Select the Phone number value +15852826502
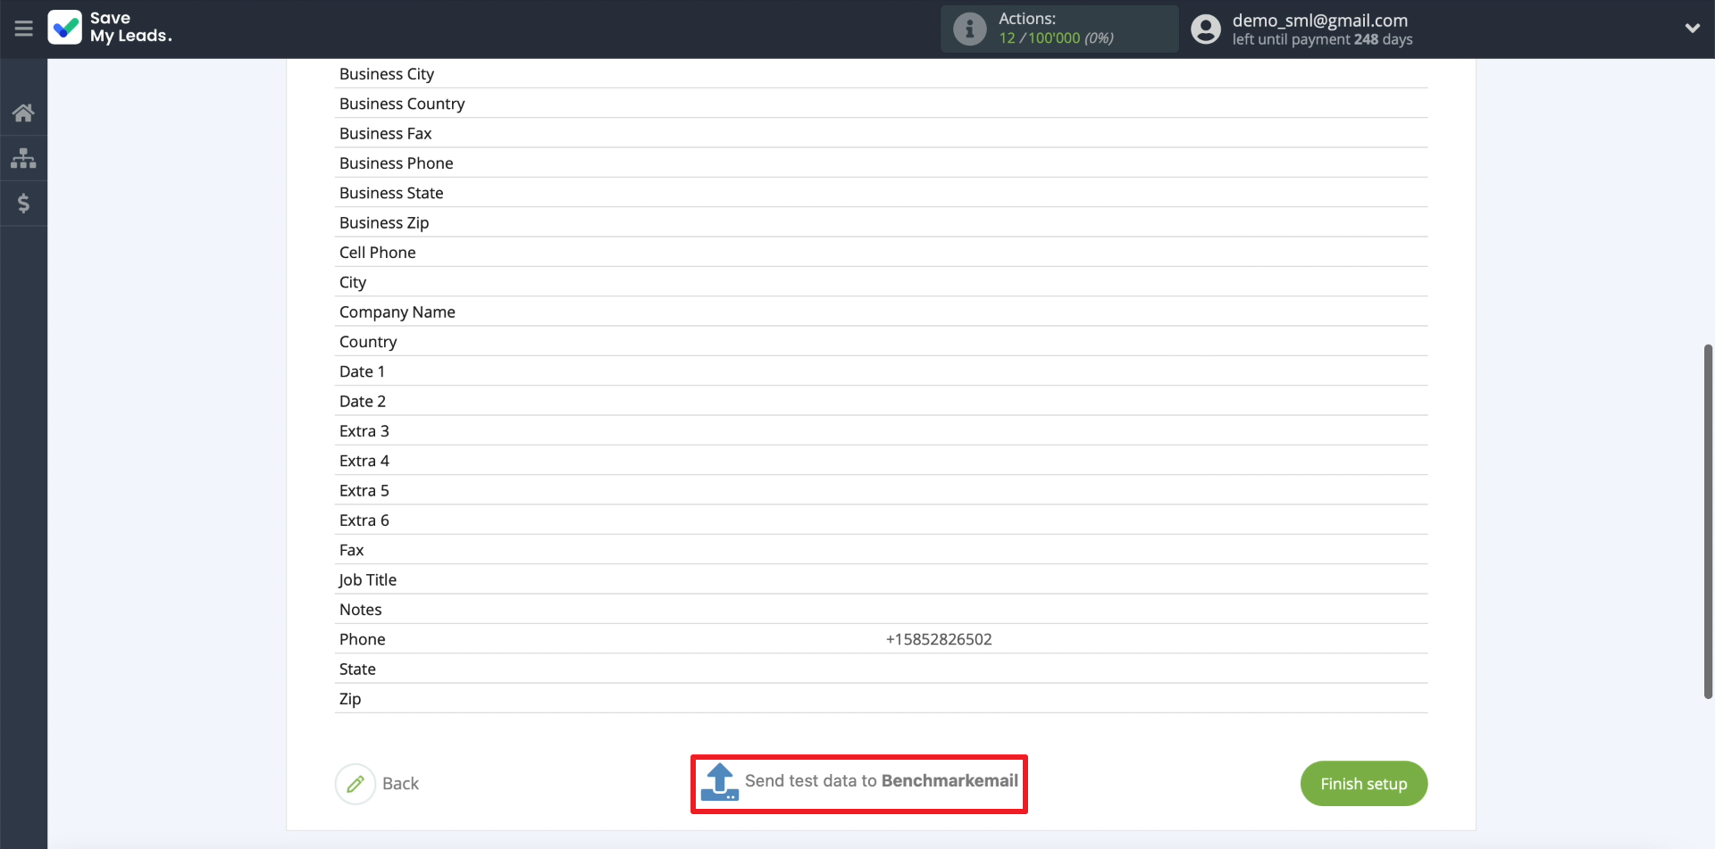Screen dimensions: 1715x849 pos(938,639)
